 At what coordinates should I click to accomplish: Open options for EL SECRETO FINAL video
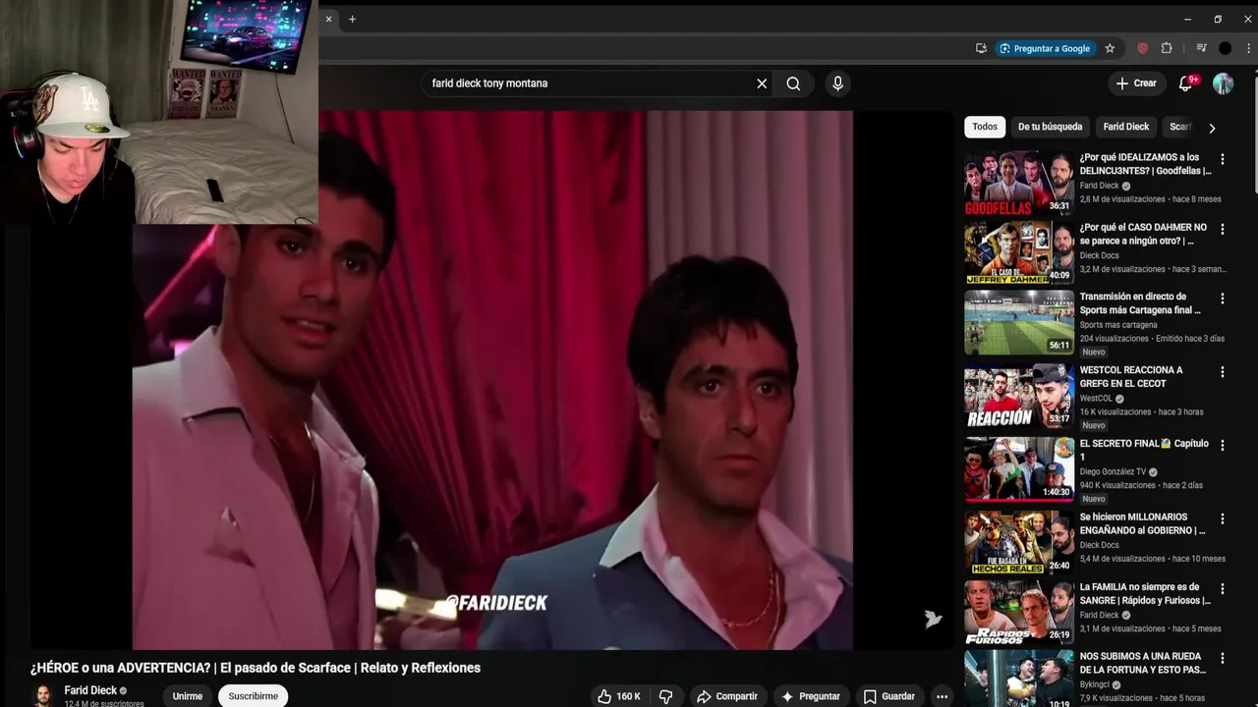1223,446
